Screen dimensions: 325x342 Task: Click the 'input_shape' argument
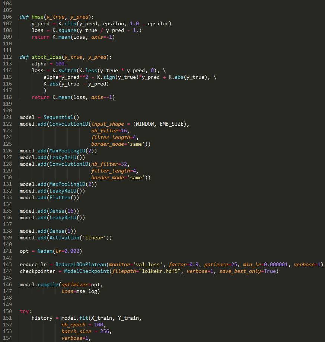108,124
